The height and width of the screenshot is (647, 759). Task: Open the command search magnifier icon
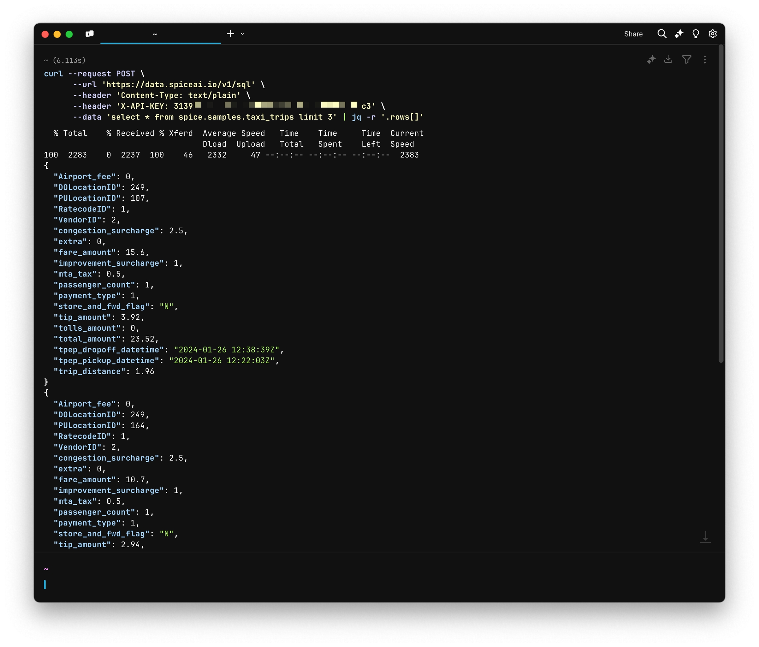[x=661, y=34]
